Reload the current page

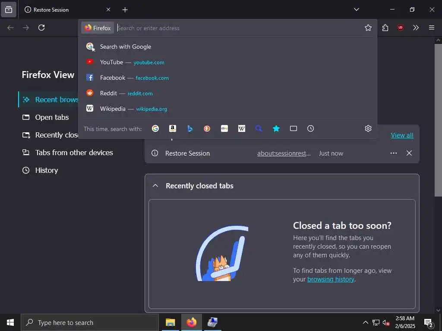[x=41, y=28]
